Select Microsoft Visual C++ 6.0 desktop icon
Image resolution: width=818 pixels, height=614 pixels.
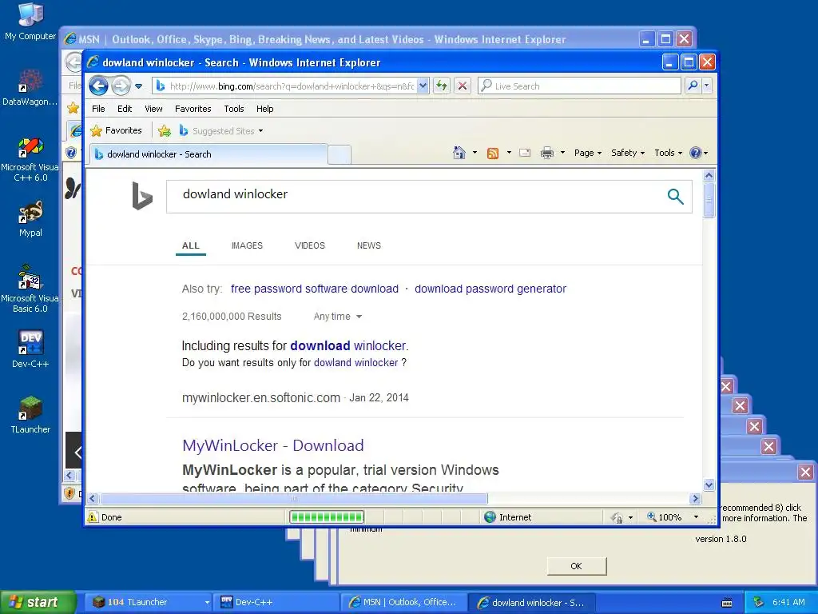pyautogui.click(x=30, y=159)
